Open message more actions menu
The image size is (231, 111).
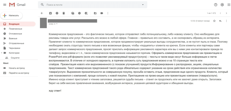[226, 21]
